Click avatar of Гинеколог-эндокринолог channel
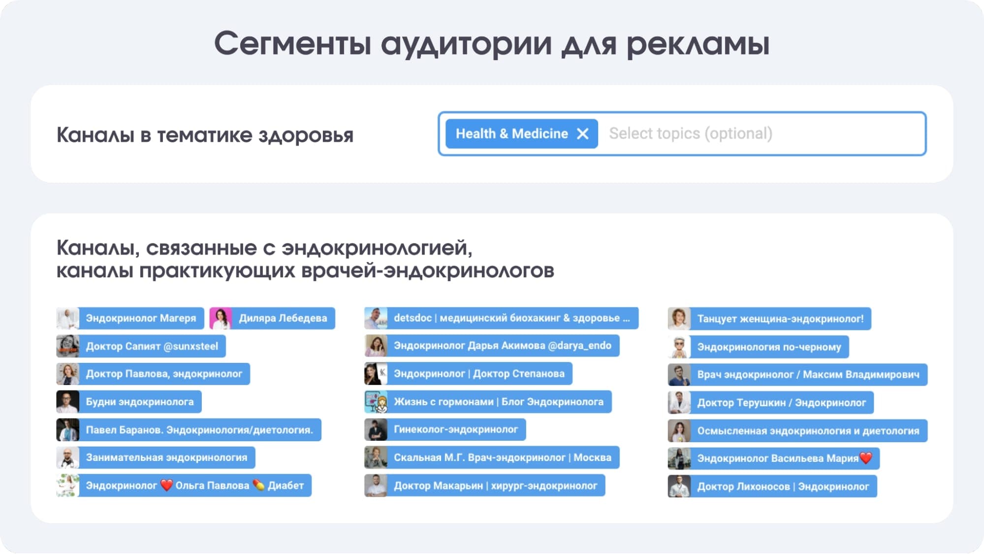This screenshot has width=984, height=554. [x=376, y=429]
